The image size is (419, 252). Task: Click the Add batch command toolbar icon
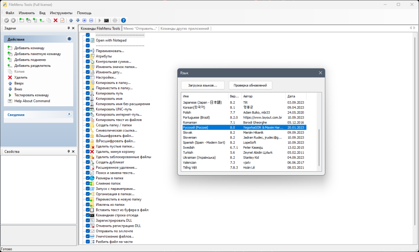point(28,20)
